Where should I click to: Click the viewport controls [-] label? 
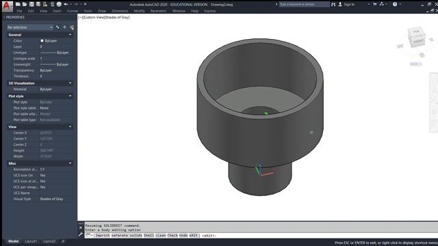(x=80, y=17)
